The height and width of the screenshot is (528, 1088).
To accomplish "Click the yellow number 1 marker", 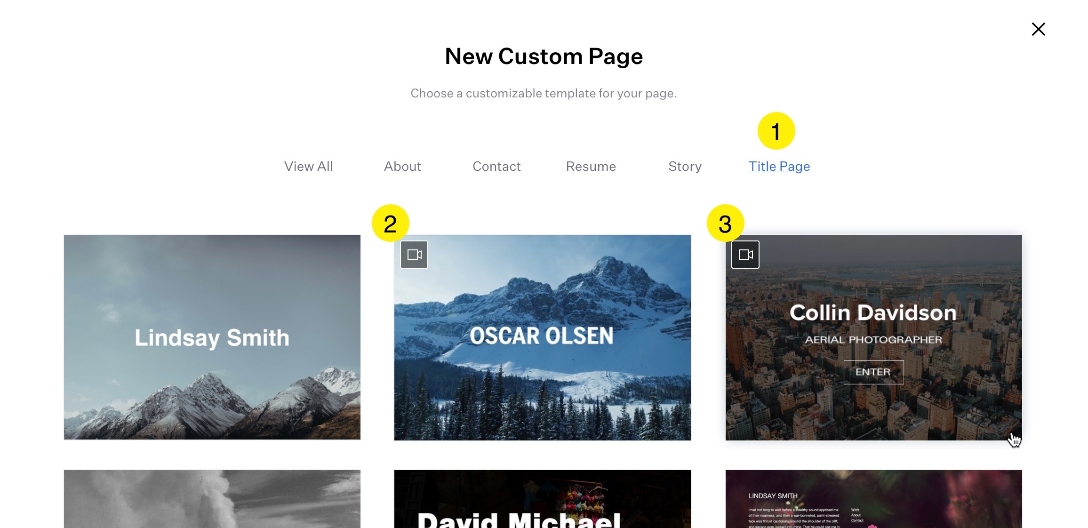I will (x=776, y=131).
